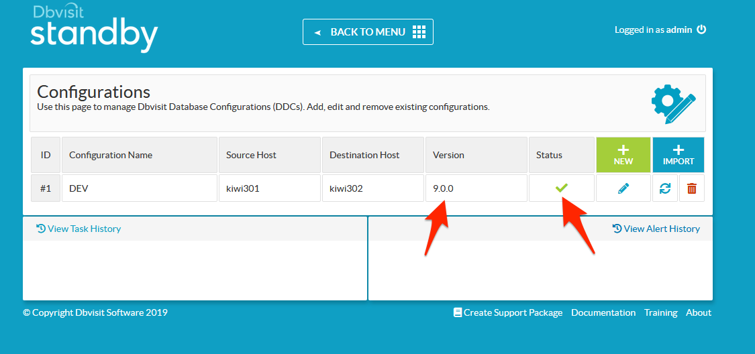
Task: Click the kiwi301 source host cell
Action: [270, 188]
